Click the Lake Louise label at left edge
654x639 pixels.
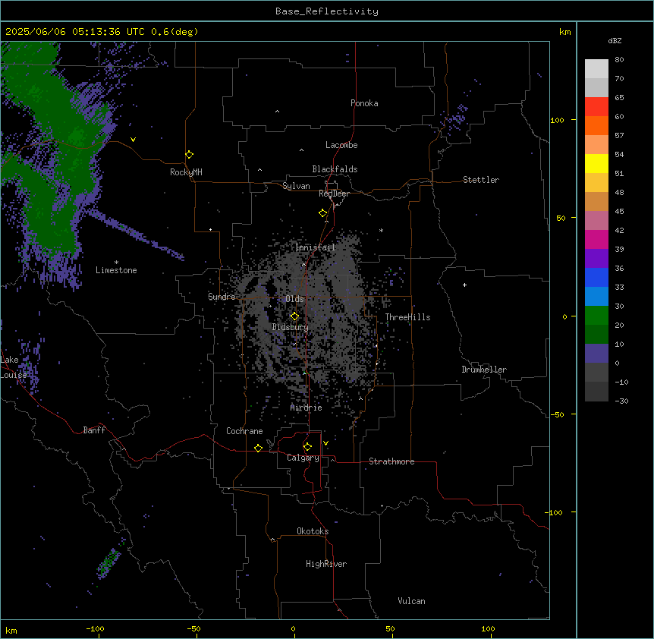click(12, 367)
